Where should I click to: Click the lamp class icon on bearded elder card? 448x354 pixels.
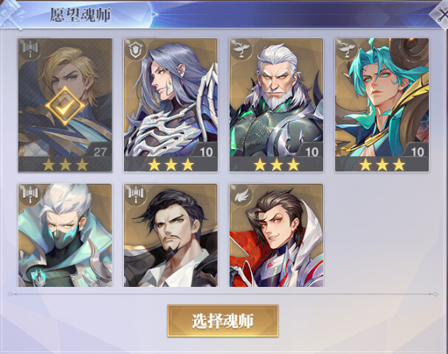pyautogui.click(x=241, y=50)
